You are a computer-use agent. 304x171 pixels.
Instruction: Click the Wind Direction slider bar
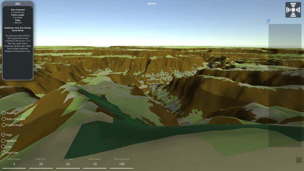tap(122, 168)
